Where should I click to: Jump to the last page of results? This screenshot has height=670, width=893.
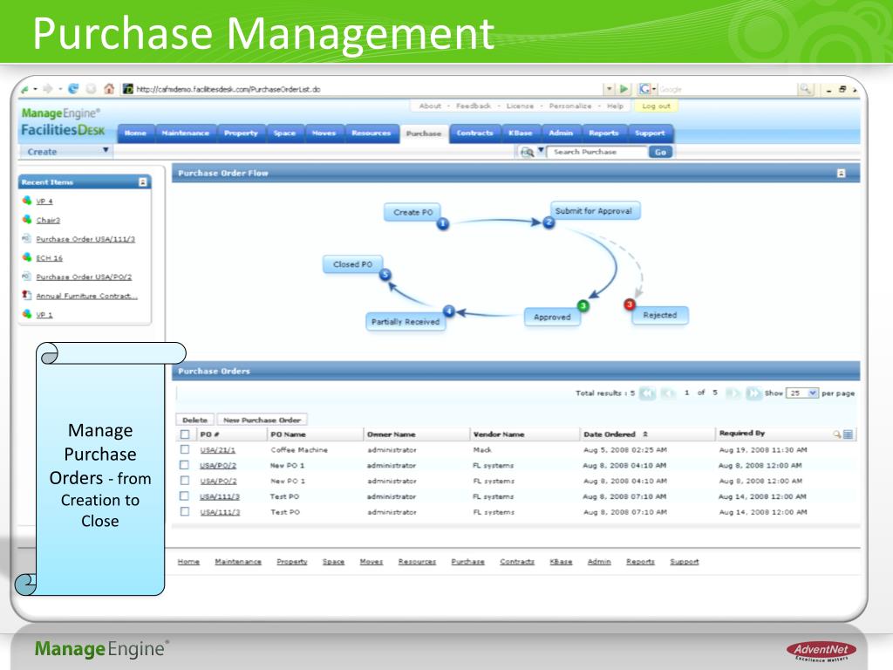pos(753,393)
